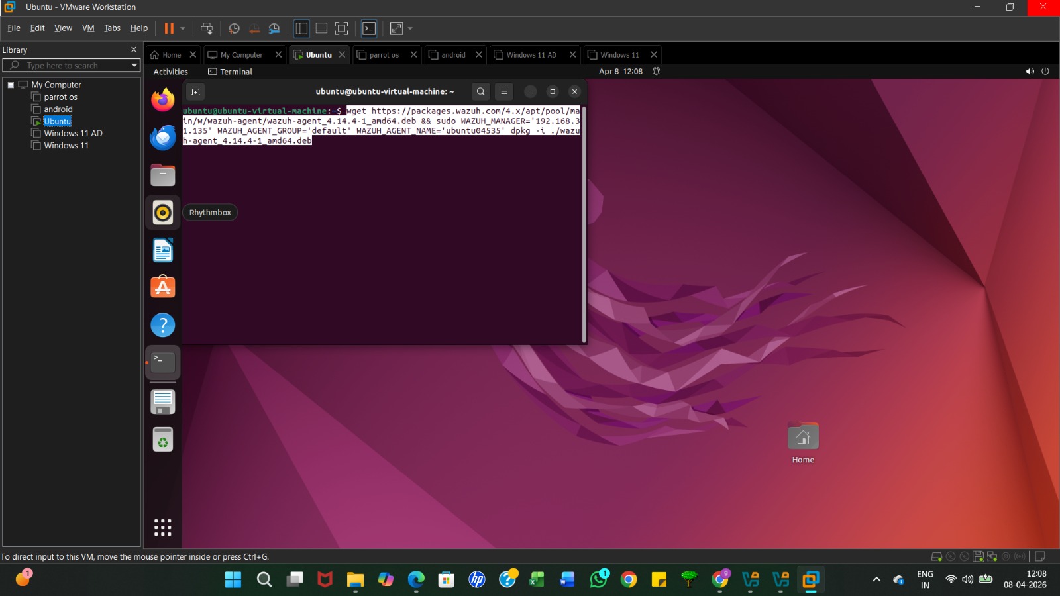Click the terminal search button

point(481,92)
